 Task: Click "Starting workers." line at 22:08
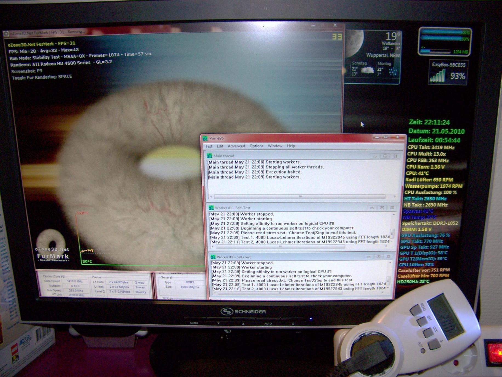[254, 162]
